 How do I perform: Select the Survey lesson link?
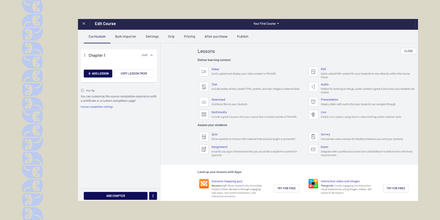tap(325, 134)
